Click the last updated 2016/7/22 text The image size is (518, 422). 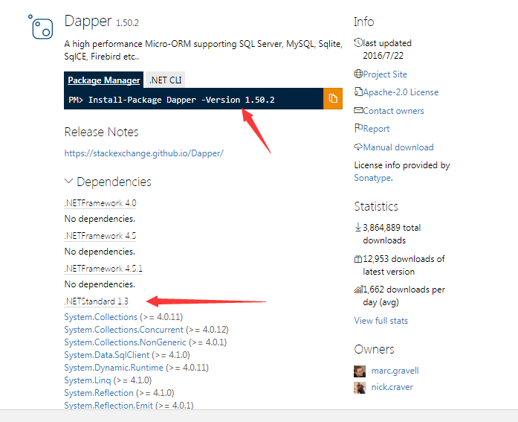pyautogui.click(x=387, y=49)
